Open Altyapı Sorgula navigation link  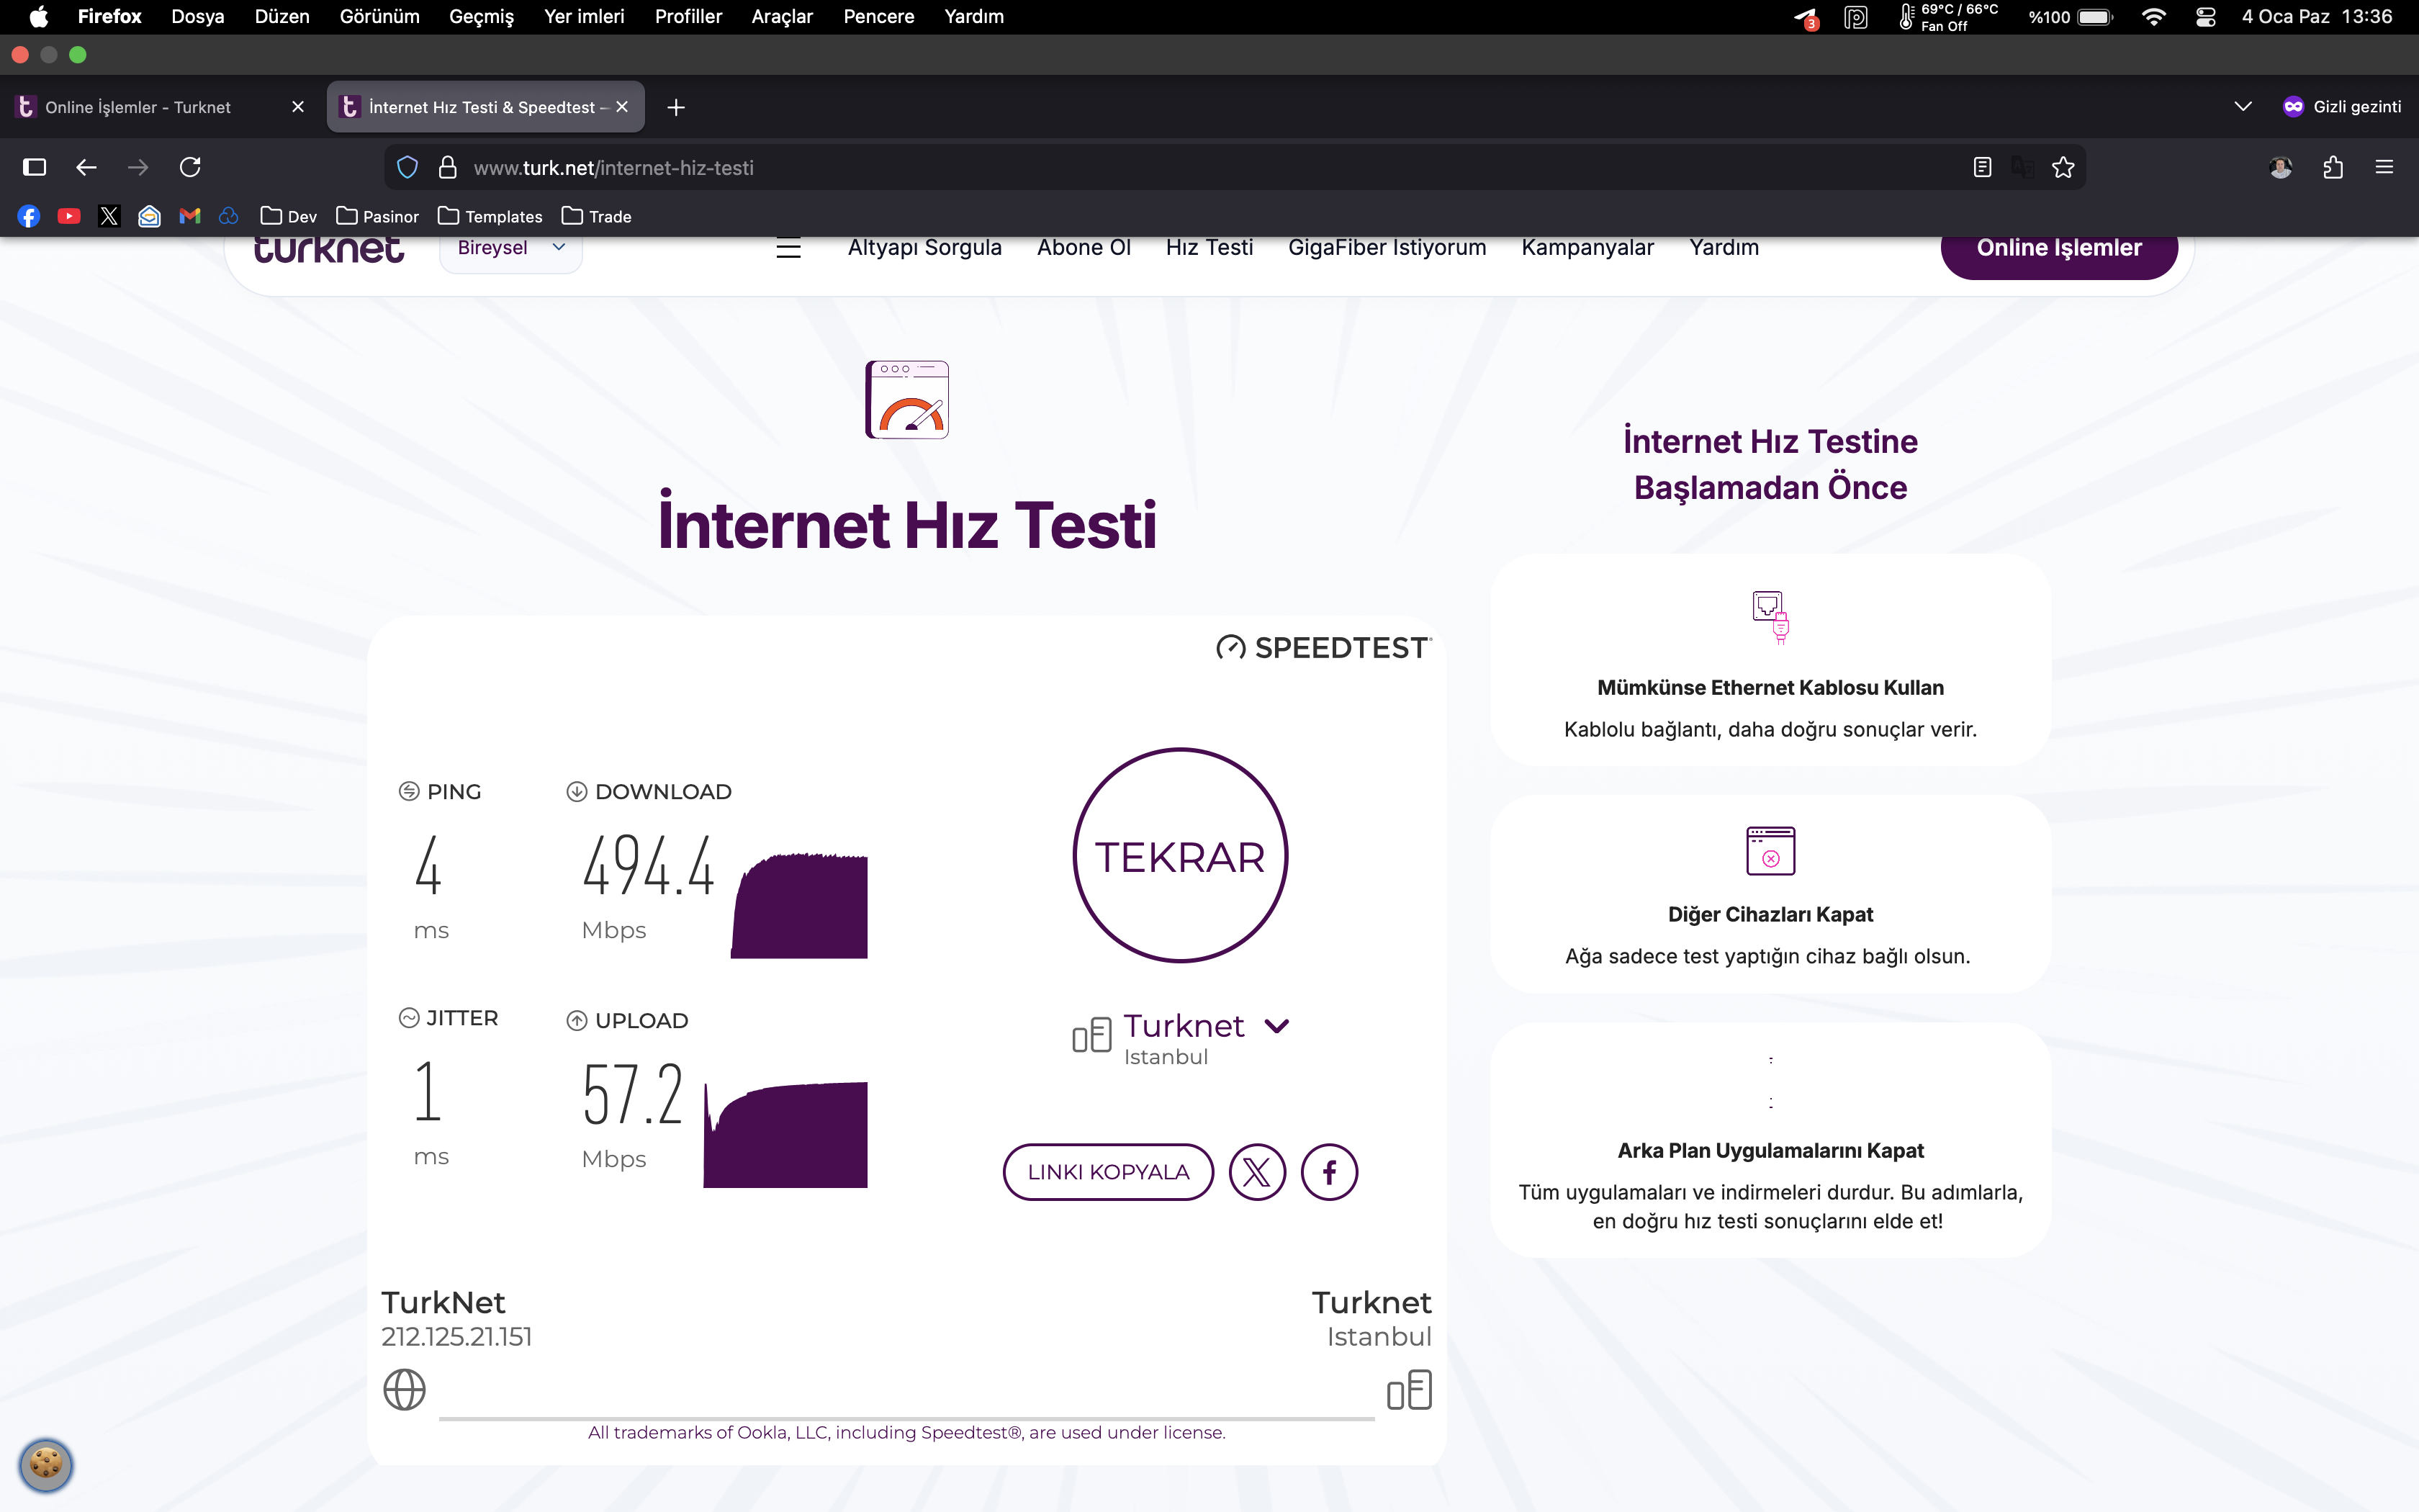[x=924, y=248]
